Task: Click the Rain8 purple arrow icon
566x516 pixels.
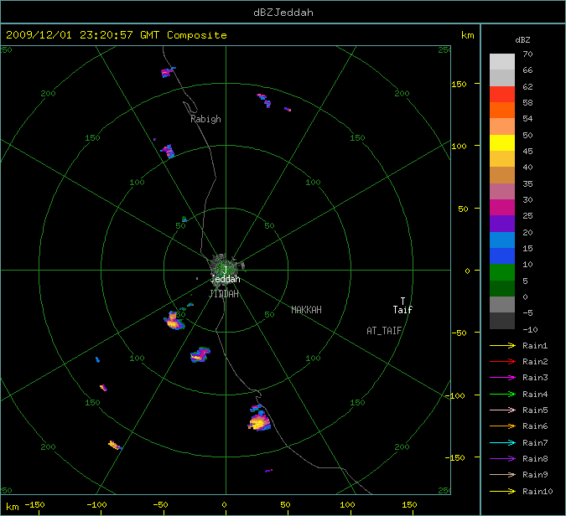Action: click(502, 459)
